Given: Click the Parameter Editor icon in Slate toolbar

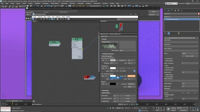Looking at the screenshot, I should tap(69, 19).
